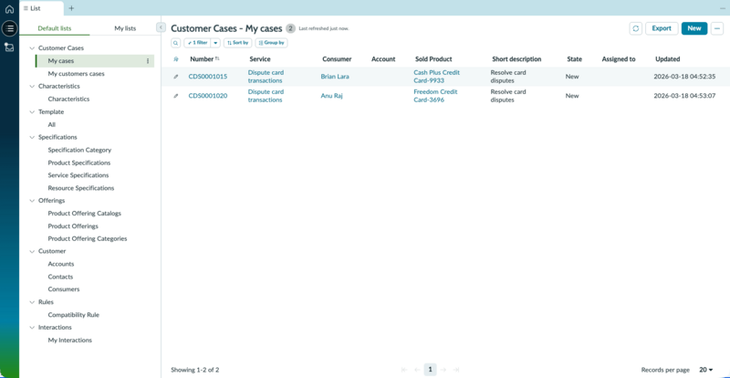The width and height of the screenshot is (730, 378).
Task: Open Freedom Credit Card-3696 product
Action: click(x=436, y=96)
